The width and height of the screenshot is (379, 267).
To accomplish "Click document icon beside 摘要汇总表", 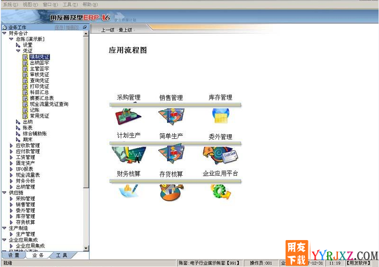I will coord(25,98).
